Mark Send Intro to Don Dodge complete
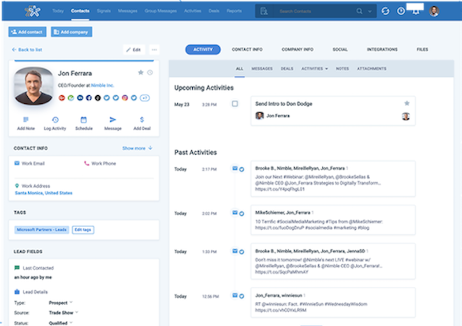This screenshot has width=462, height=326. [235, 104]
